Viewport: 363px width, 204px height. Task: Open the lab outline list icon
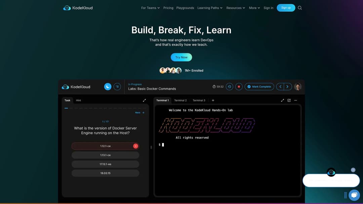(117, 87)
